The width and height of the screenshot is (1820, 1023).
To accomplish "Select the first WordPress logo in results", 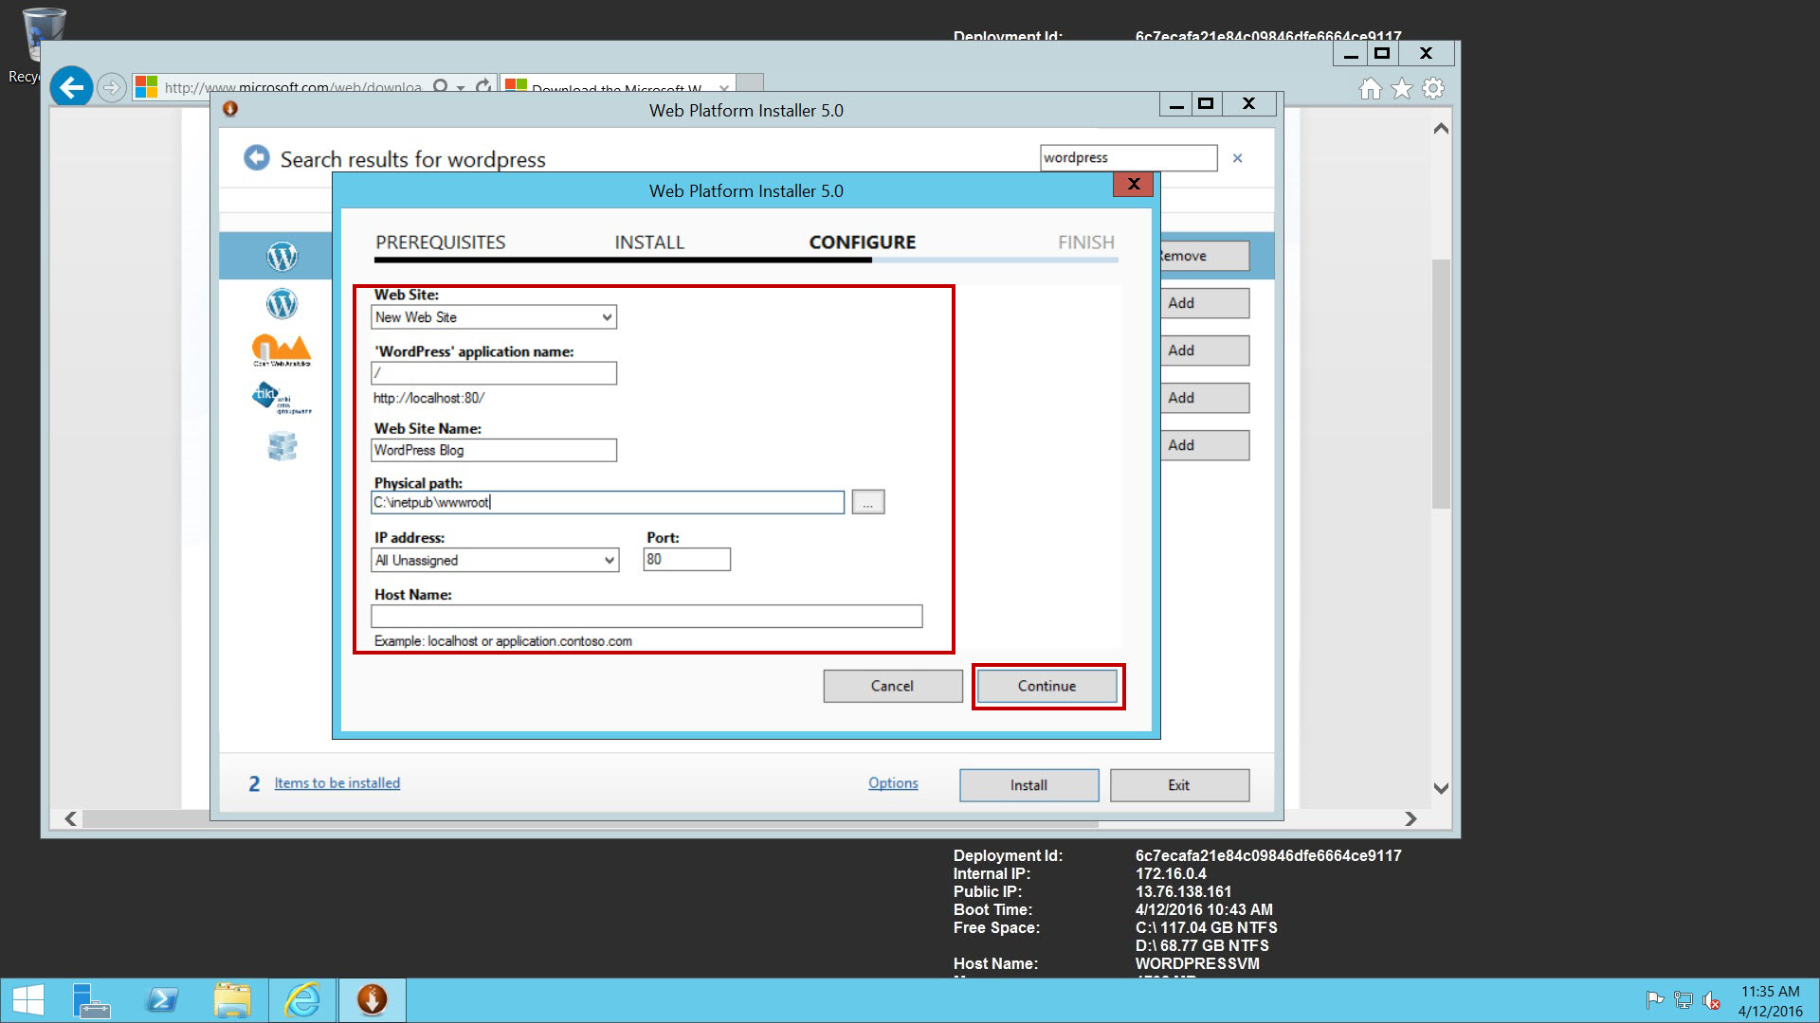I will click(x=282, y=256).
